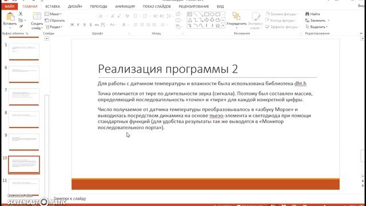Click Заливка фигуры shape fill
Viewport: 366px width, 206px height.
click(282, 14)
